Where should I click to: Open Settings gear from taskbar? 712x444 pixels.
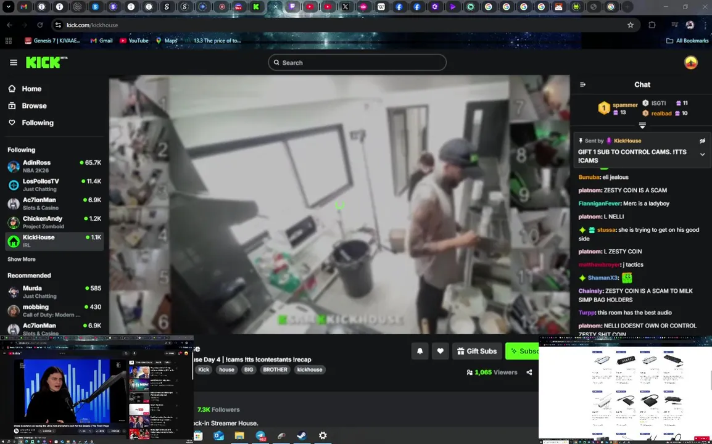[x=323, y=436]
